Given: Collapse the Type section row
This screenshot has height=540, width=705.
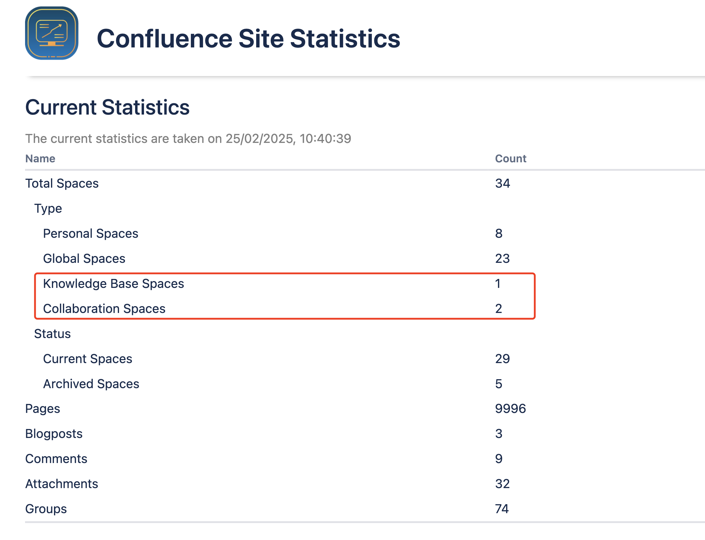Looking at the screenshot, I should [48, 208].
